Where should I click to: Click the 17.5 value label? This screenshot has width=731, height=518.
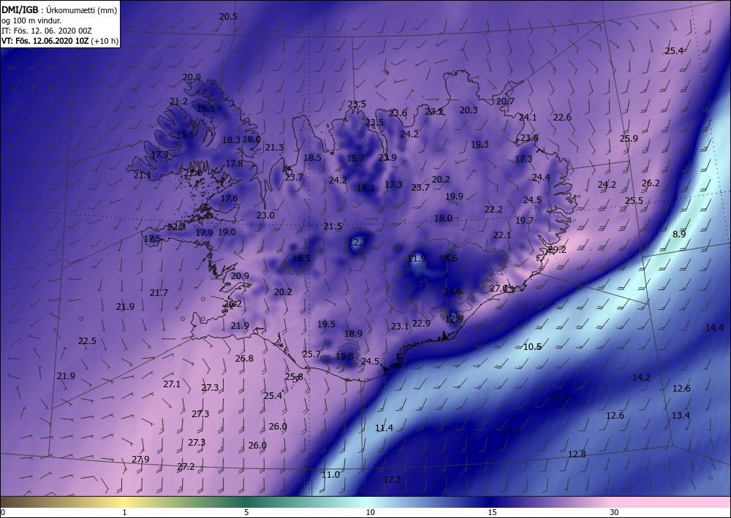point(153,238)
